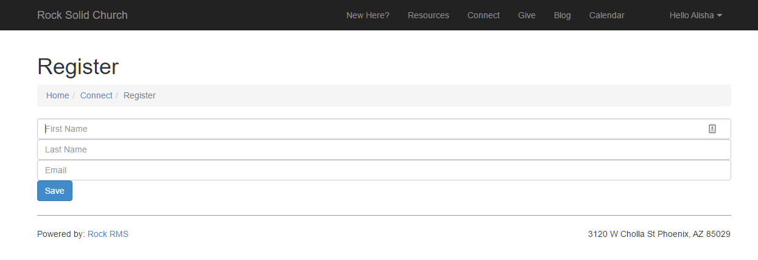Select Resources in the top navigation
Screen dimensions: 758x260
tap(429, 15)
